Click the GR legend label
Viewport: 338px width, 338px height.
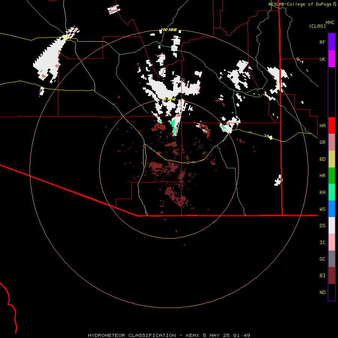coord(322,142)
